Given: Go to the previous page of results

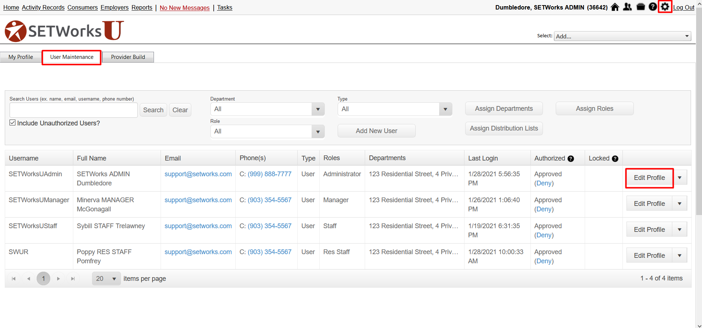Looking at the screenshot, I should (29, 279).
